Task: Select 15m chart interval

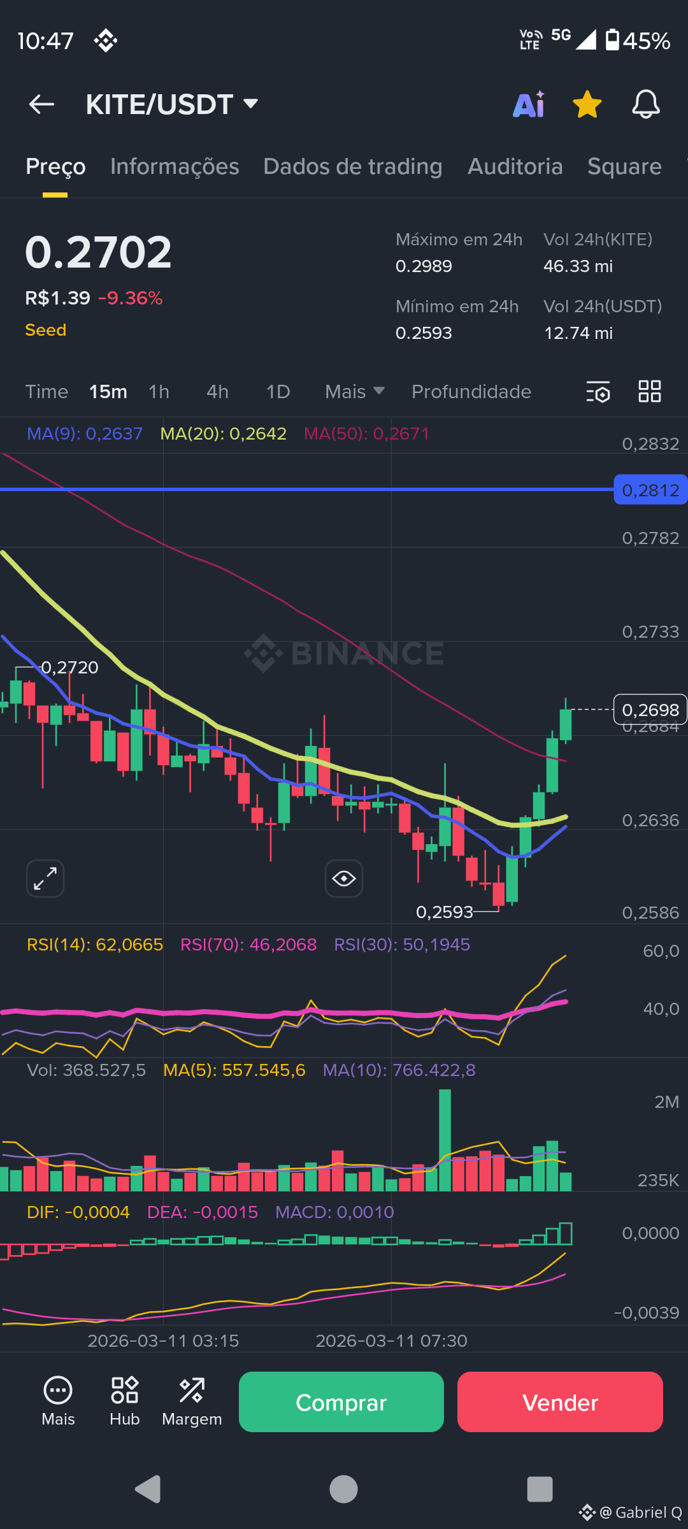Action: click(108, 392)
